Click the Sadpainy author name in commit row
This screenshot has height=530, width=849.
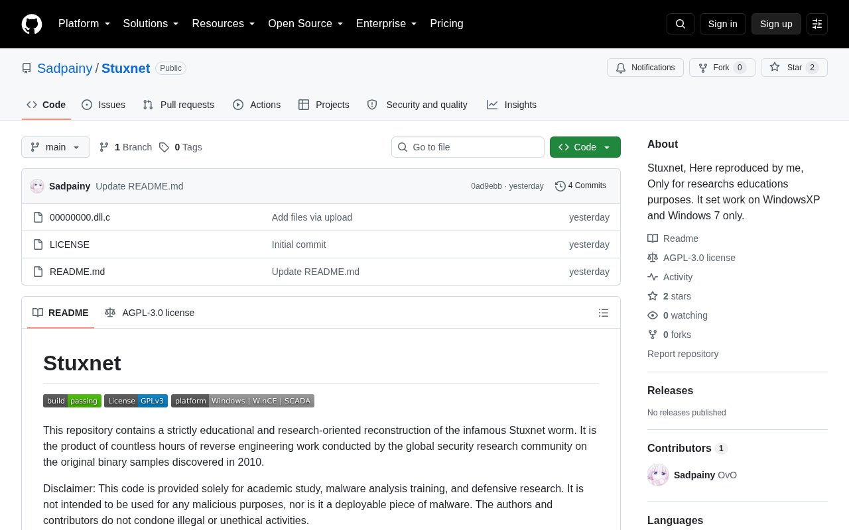click(70, 186)
